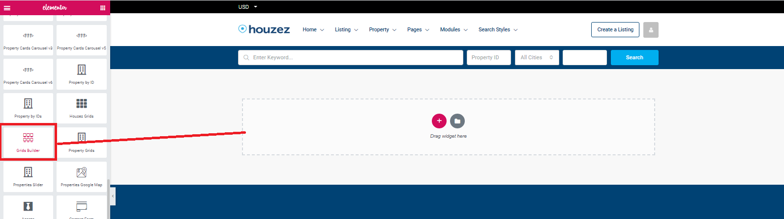Expand the Search Styles menu
784x219 pixels.
(x=498, y=29)
